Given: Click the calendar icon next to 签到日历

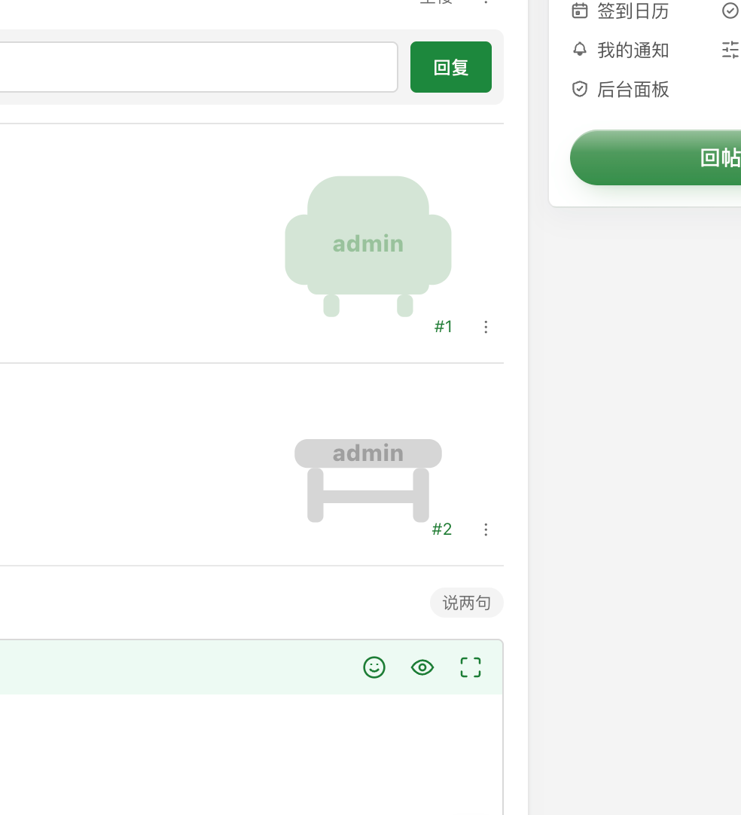Looking at the screenshot, I should click(579, 11).
